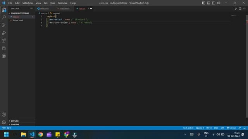Show hidden system tray icons

(184, 134)
